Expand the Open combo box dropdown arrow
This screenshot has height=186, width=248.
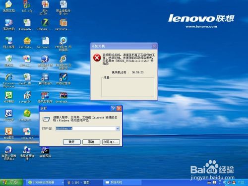(x=118, y=128)
